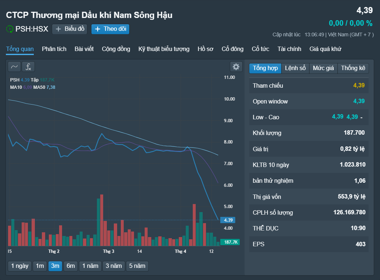Set chart range to 6m

coord(71,266)
